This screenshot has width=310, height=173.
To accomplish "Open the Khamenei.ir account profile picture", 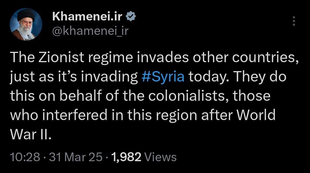I will pyautogui.click(x=26, y=26).
